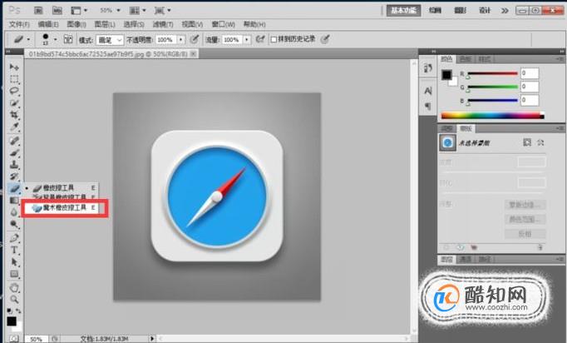Open the 图层 (Layer) menu
567x343 pixels.
click(105, 24)
